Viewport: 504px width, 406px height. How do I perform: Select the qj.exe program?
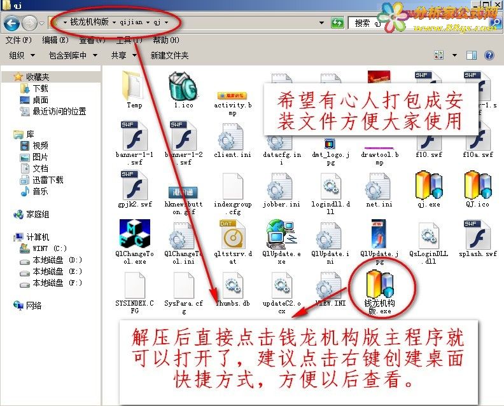pos(429,189)
